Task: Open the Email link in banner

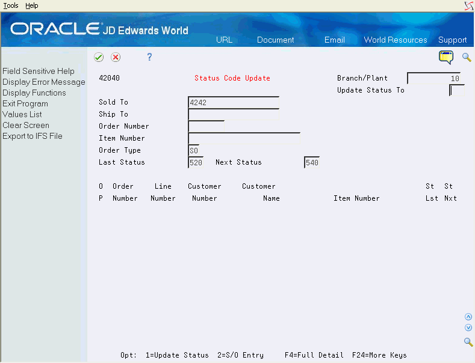Action: tap(335, 40)
